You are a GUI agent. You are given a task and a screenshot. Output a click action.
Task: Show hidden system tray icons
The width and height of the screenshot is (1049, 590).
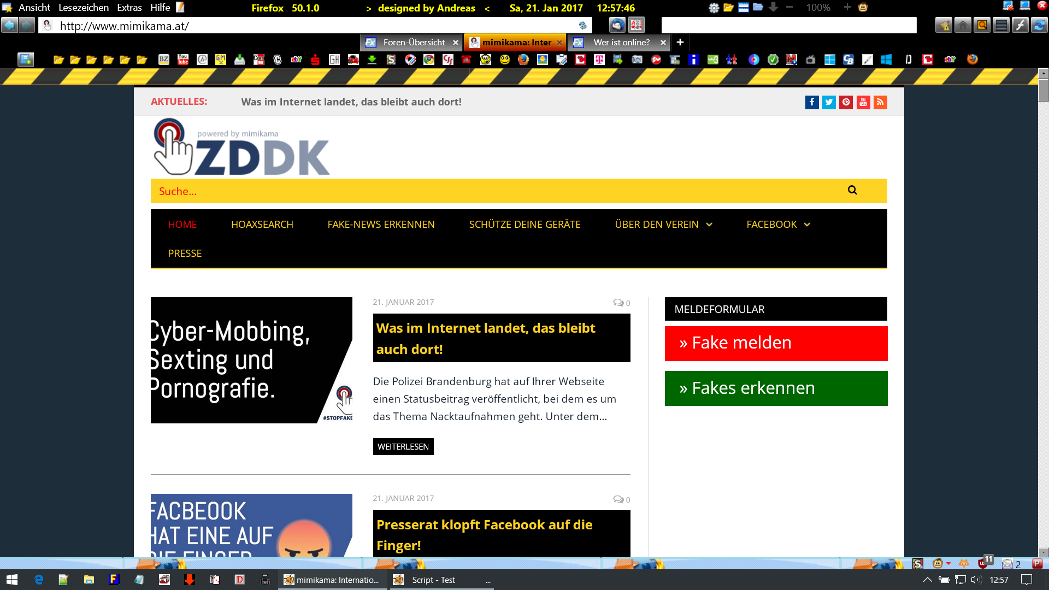pyautogui.click(x=927, y=580)
